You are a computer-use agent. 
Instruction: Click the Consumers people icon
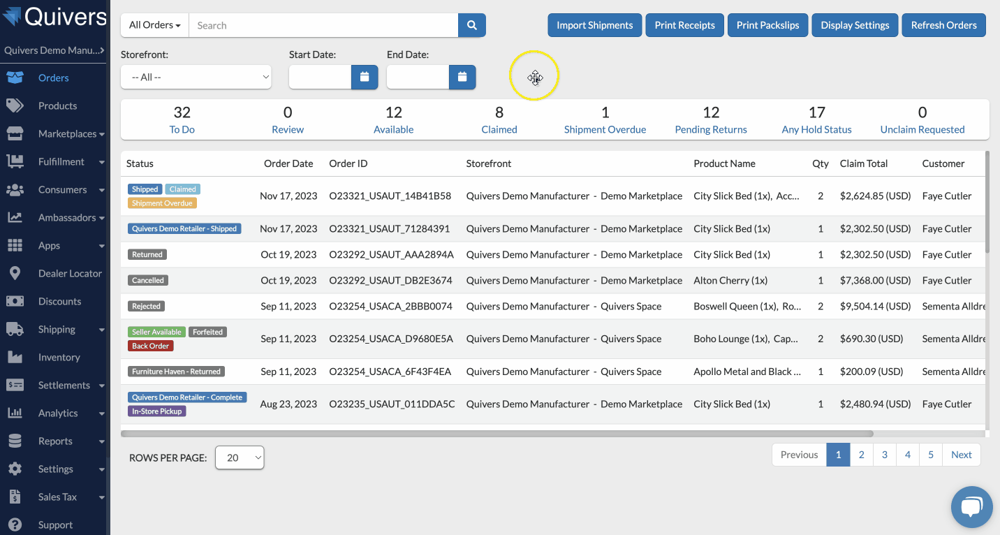coord(15,189)
